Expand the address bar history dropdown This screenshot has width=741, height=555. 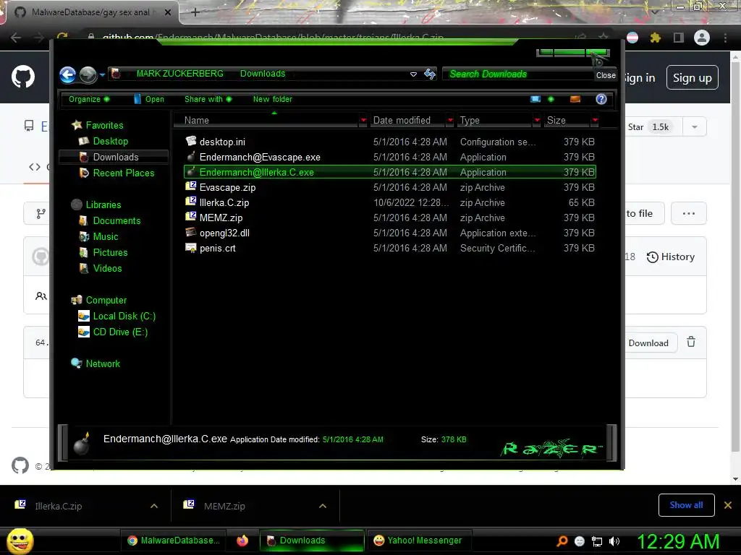[x=413, y=74]
